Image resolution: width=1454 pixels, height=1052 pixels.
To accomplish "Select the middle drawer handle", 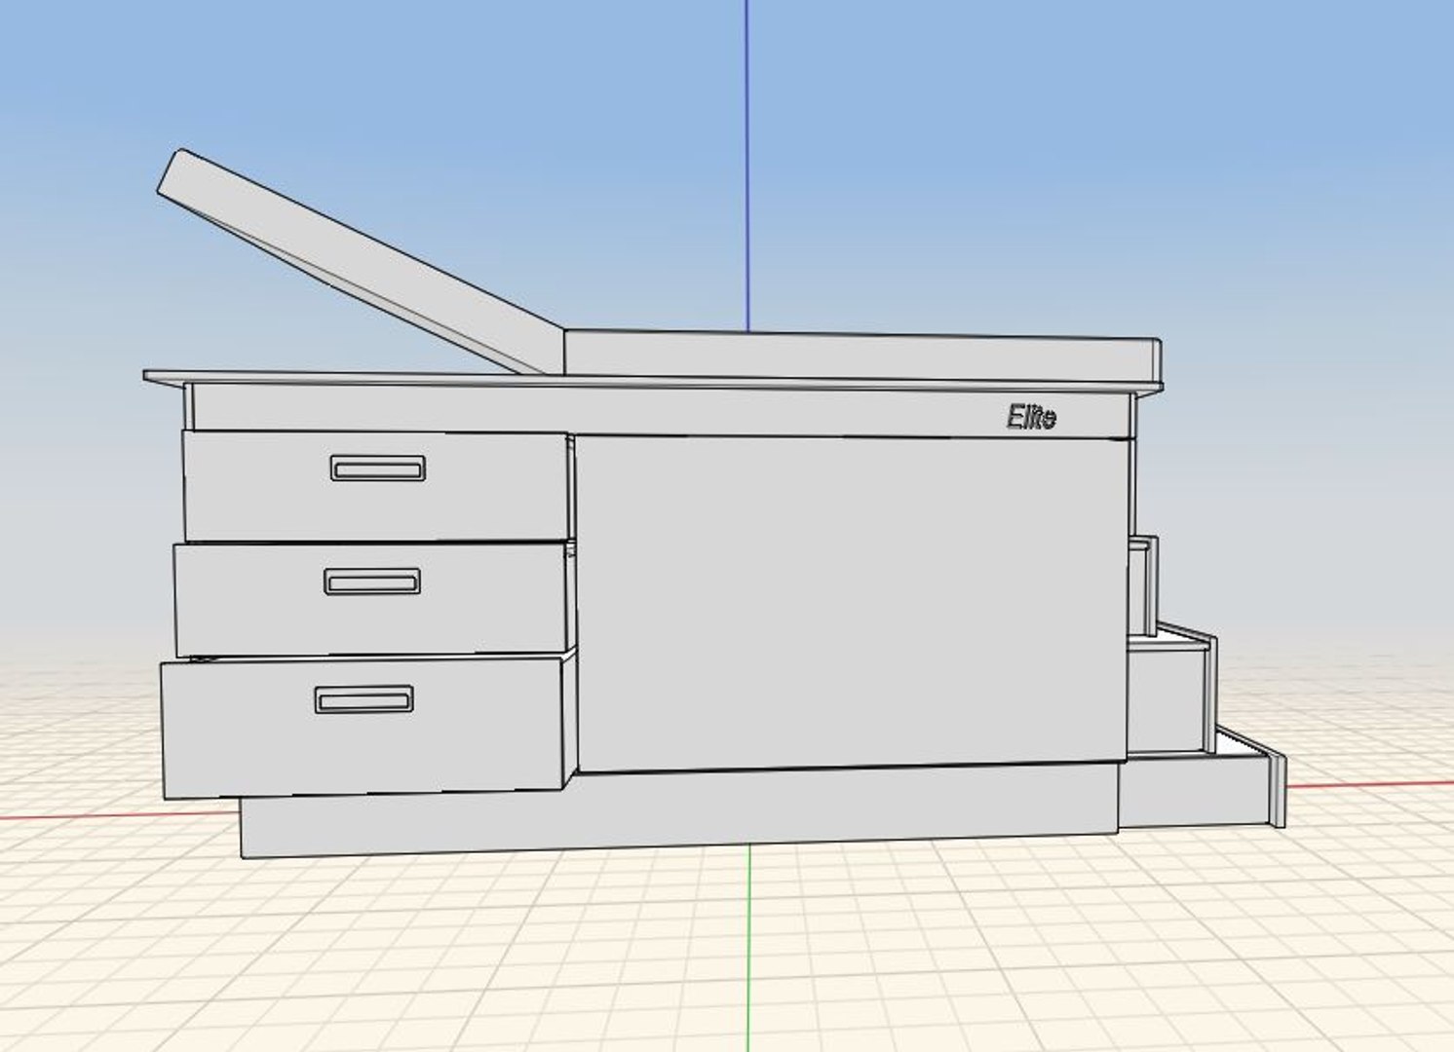I will point(372,582).
